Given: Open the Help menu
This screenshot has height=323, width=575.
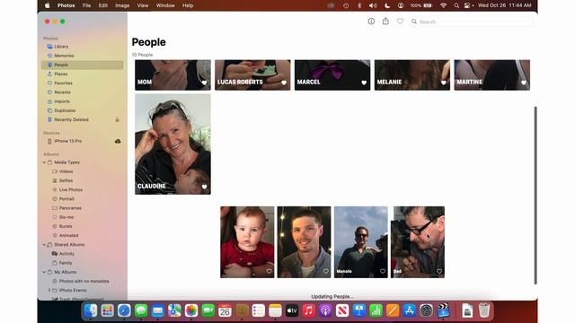Looking at the screenshot, I should point(188,5).
